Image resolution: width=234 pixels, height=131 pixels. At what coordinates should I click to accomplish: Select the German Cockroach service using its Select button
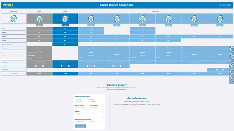194,25
